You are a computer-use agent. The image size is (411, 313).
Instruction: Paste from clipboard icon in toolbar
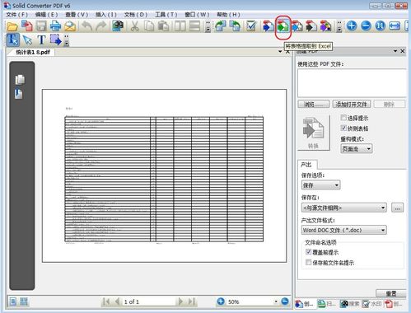click(x=163, y=26)
